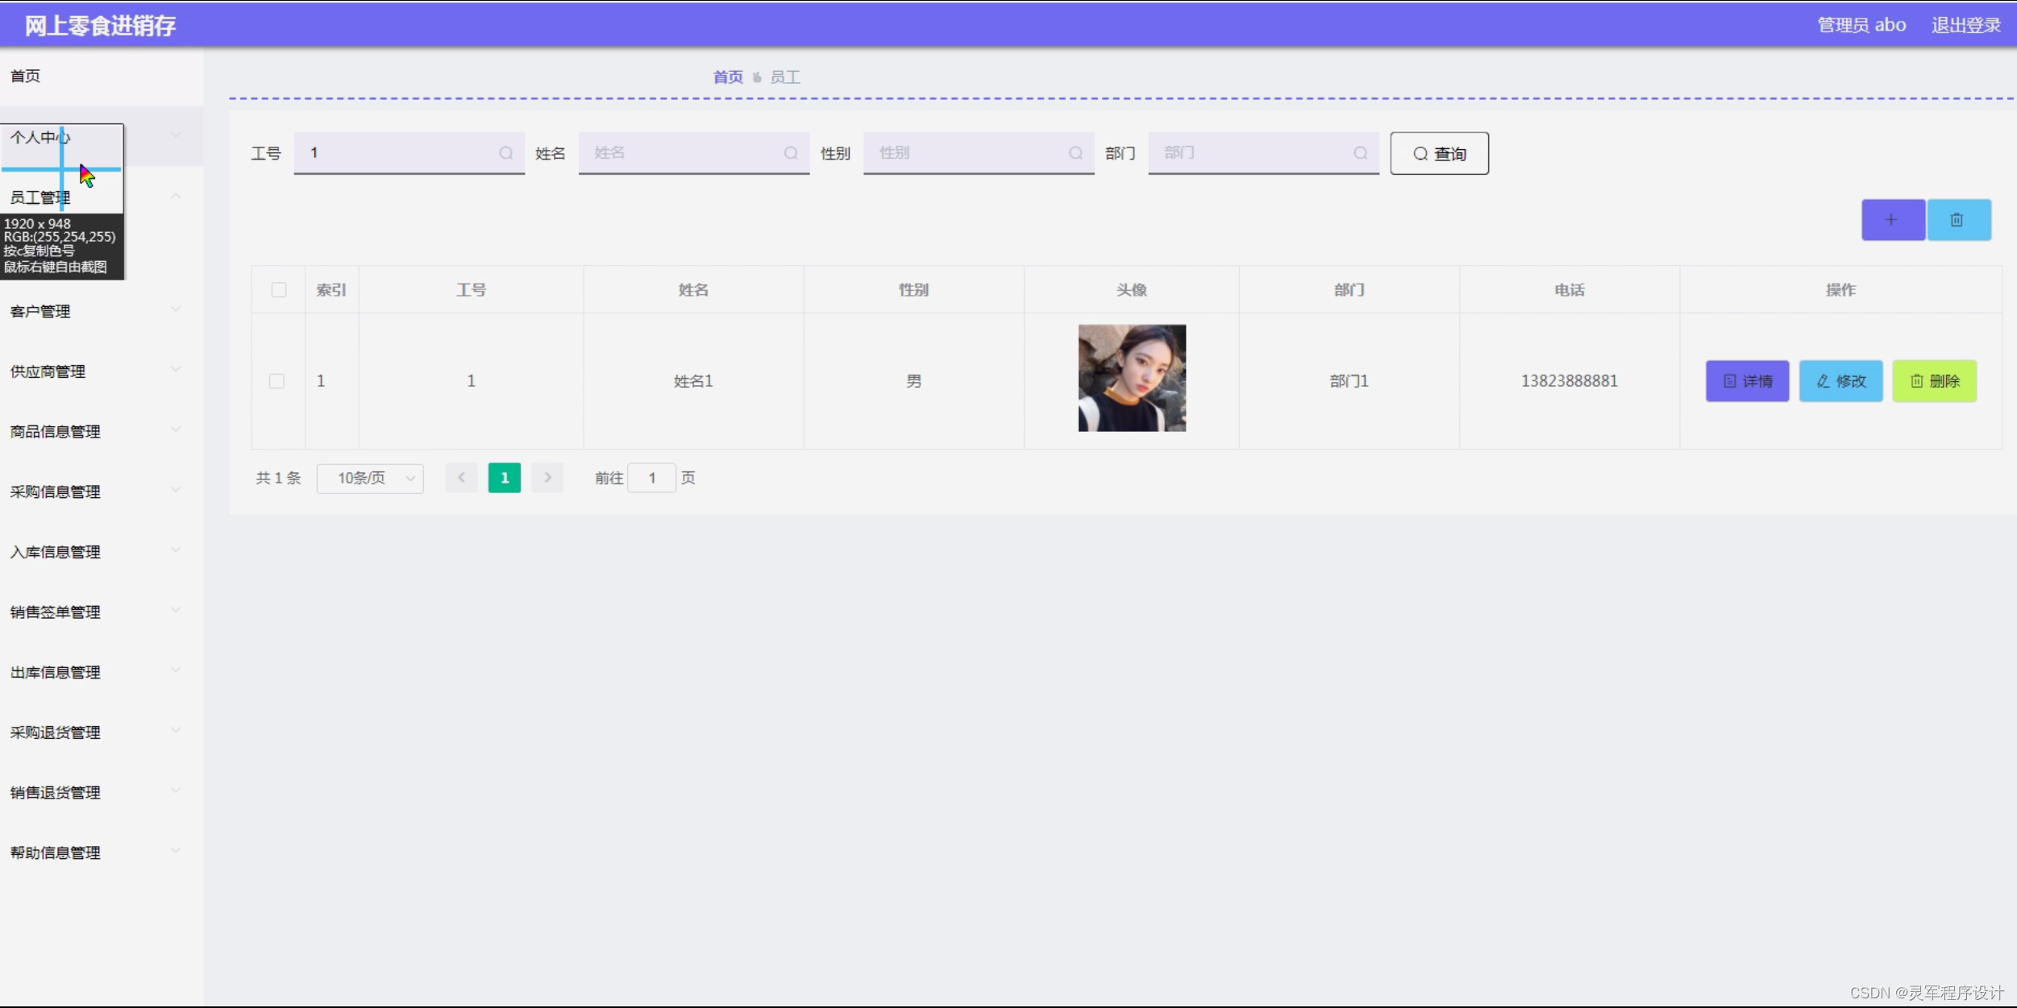Click search icon in 姓名 field
Viewport: 2017px width, 1008px height.
coord(790,153)
